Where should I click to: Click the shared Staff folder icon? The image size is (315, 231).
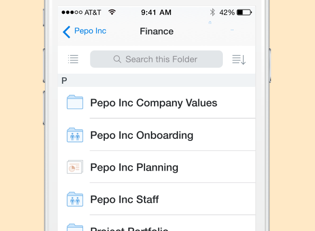pyautogui.click(x=75, y=199)
